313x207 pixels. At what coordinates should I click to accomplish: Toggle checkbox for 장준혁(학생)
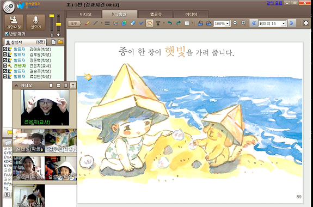5,60
